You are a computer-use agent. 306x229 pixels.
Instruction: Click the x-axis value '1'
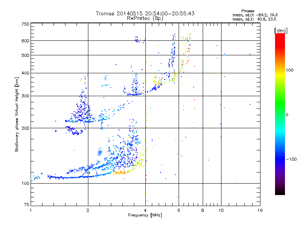[31, 210]
